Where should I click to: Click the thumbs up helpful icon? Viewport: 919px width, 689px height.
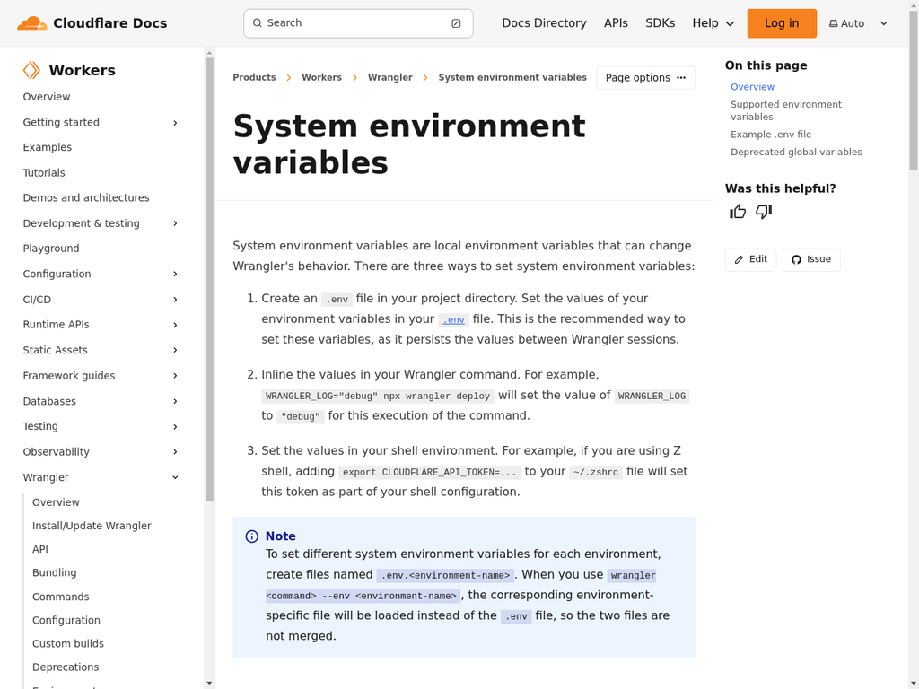click(738, 212)
